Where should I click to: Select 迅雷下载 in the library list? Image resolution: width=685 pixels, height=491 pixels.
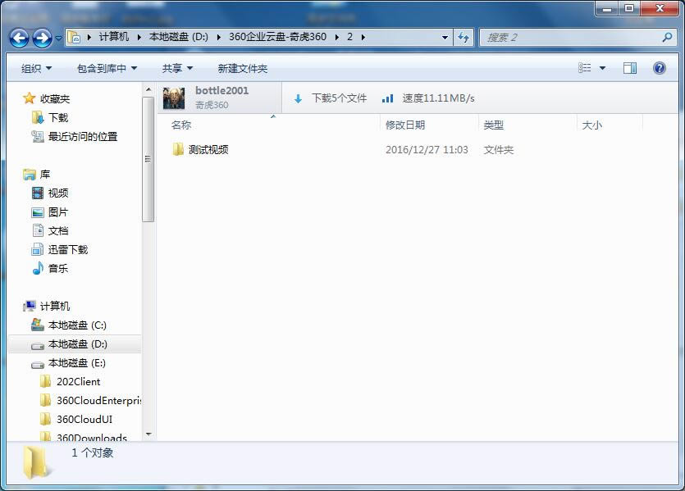click(67, 250)
